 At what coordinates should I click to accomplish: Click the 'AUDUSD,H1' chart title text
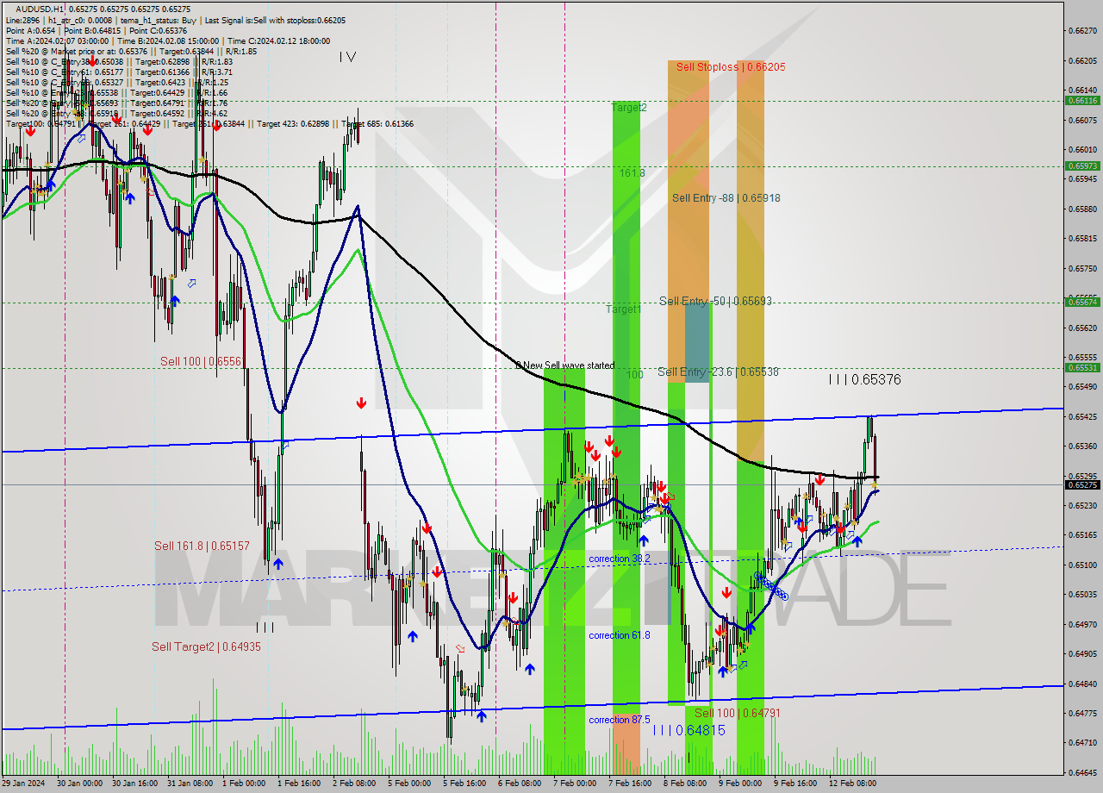click(x=41, y=9)
